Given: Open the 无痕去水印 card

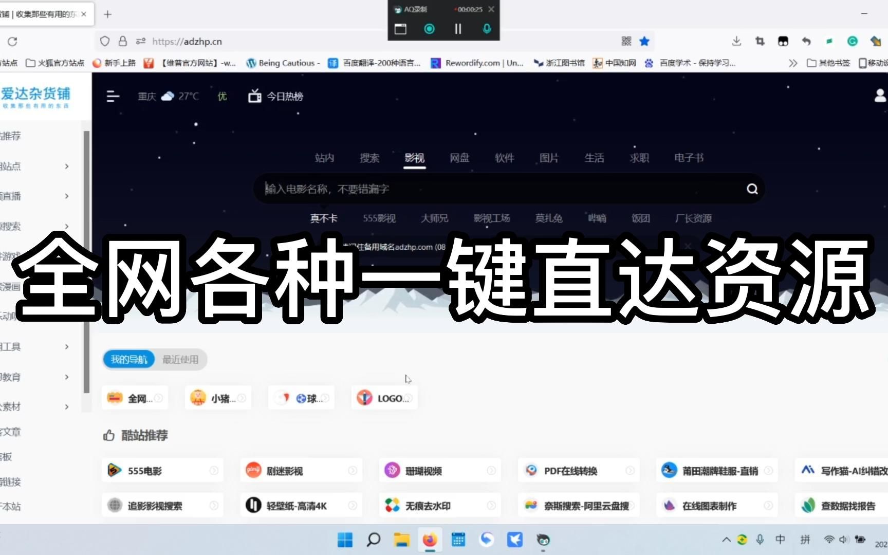Looking at the screenshot, I should click(x=440, y=506).
